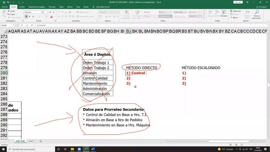Click the horizontal scrollbar thumb
Viewport: 270px width, 152px height.
229,141
